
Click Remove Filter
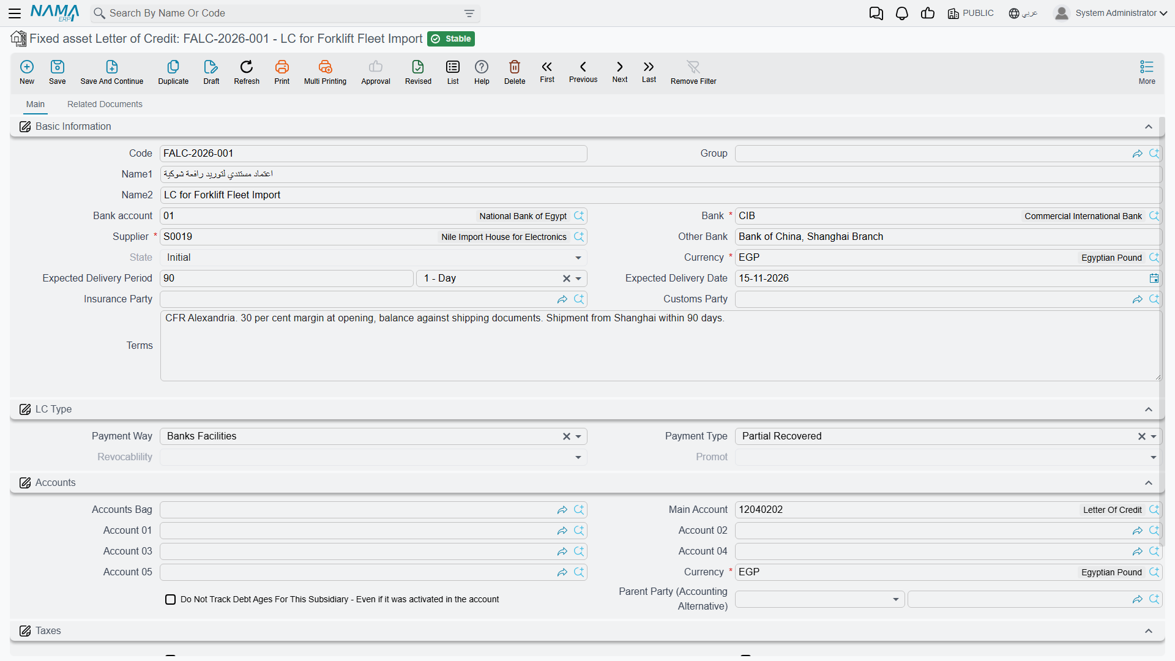pos(693,72)
